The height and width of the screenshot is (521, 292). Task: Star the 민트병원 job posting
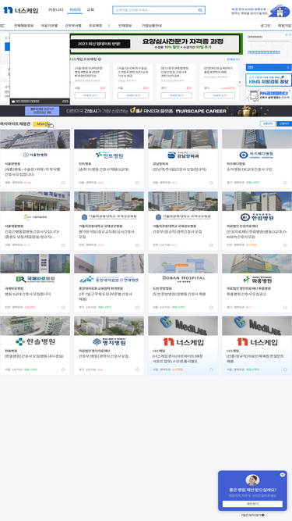click(x=137, y=183)
